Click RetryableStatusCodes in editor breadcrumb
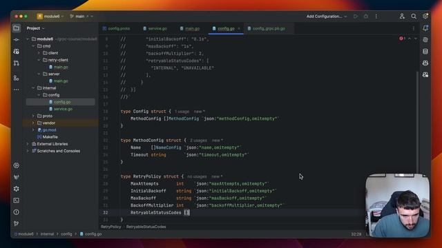The image size is (442, 248). [146, 227]
